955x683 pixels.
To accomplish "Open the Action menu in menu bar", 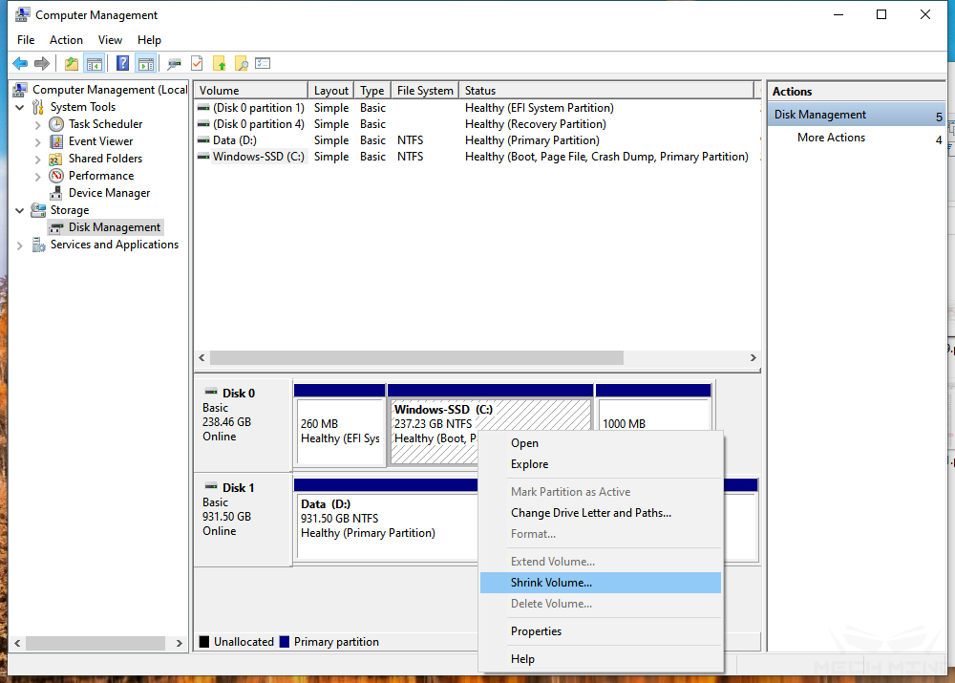I will coord(66,40).
